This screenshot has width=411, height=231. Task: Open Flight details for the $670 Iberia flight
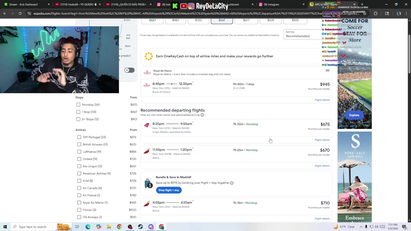point(322,166)
